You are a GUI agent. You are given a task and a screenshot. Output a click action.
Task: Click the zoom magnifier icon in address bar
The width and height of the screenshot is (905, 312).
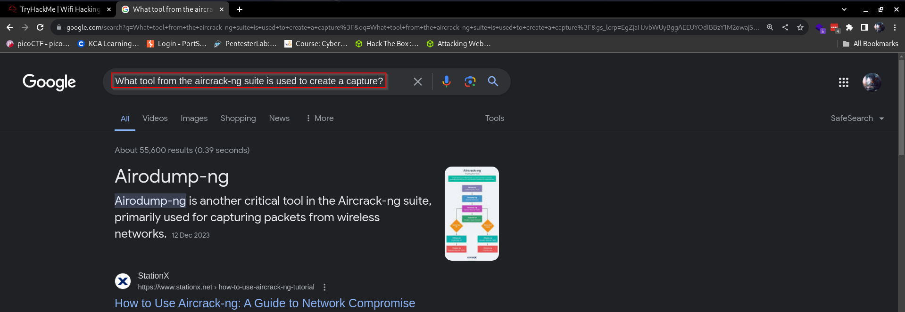(770, 27)
